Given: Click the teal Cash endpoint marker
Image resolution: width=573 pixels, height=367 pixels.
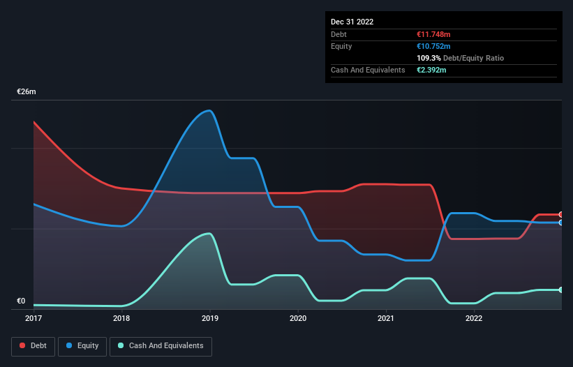Looking at the screenshot, I should point(561,290).
